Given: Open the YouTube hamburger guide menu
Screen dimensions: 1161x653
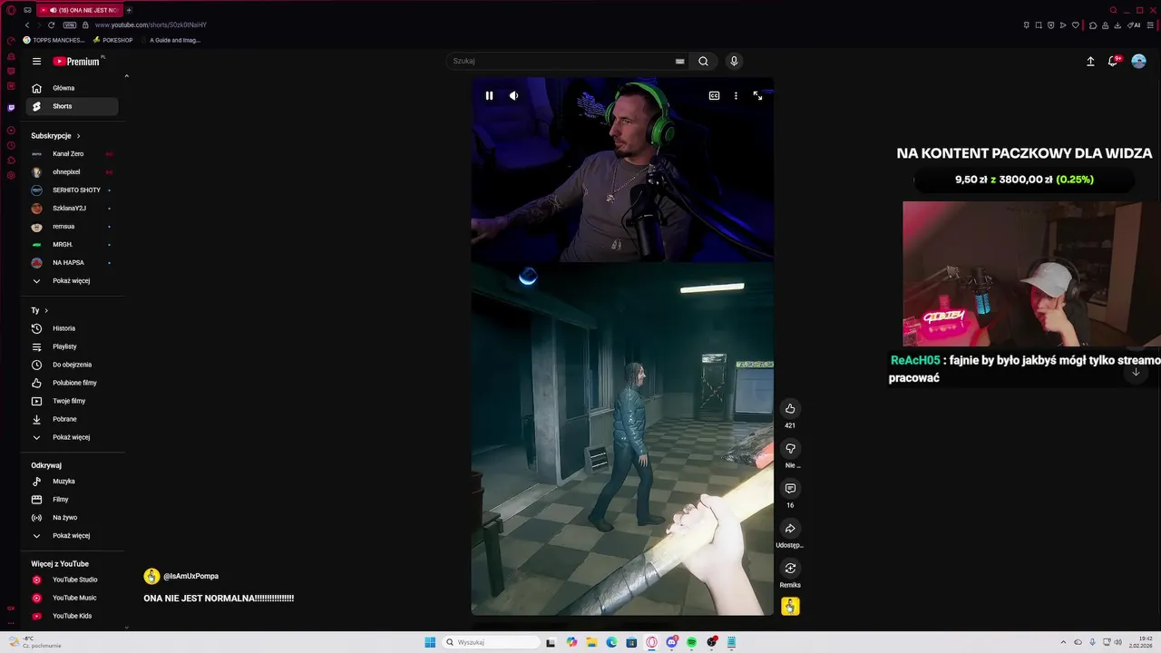Looking at the screenshot, I should [x=36, y=62].
